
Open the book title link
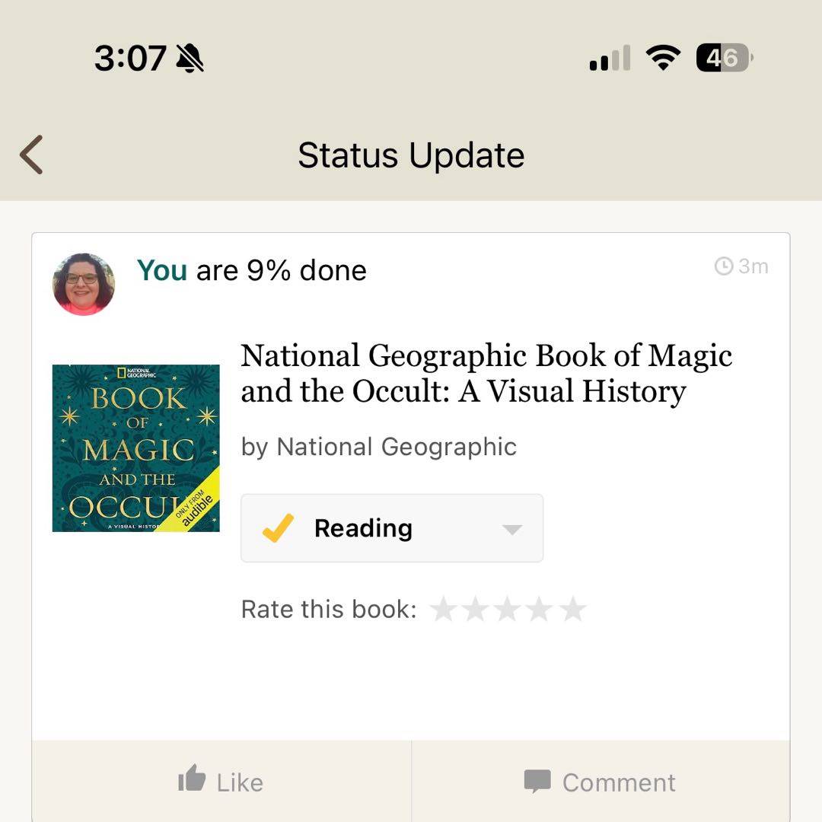(486, 373)
